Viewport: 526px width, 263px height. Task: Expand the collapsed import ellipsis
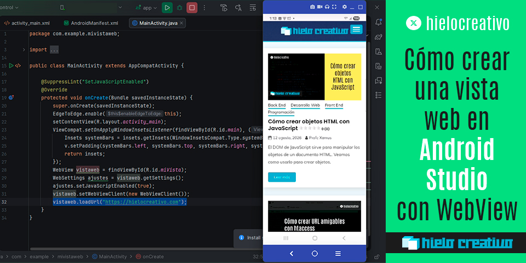(54, 50)
